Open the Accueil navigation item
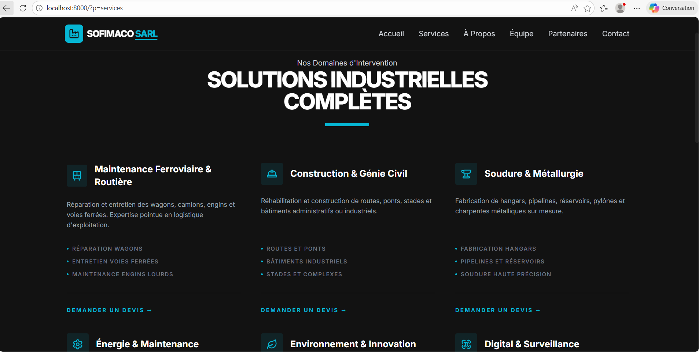 pos(391,34)
